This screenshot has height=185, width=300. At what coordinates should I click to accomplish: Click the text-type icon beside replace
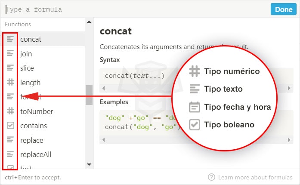(x=10, y=140)
